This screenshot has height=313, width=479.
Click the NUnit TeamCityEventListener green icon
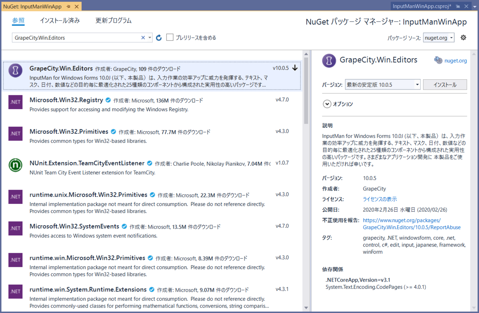tap(15, 165)
